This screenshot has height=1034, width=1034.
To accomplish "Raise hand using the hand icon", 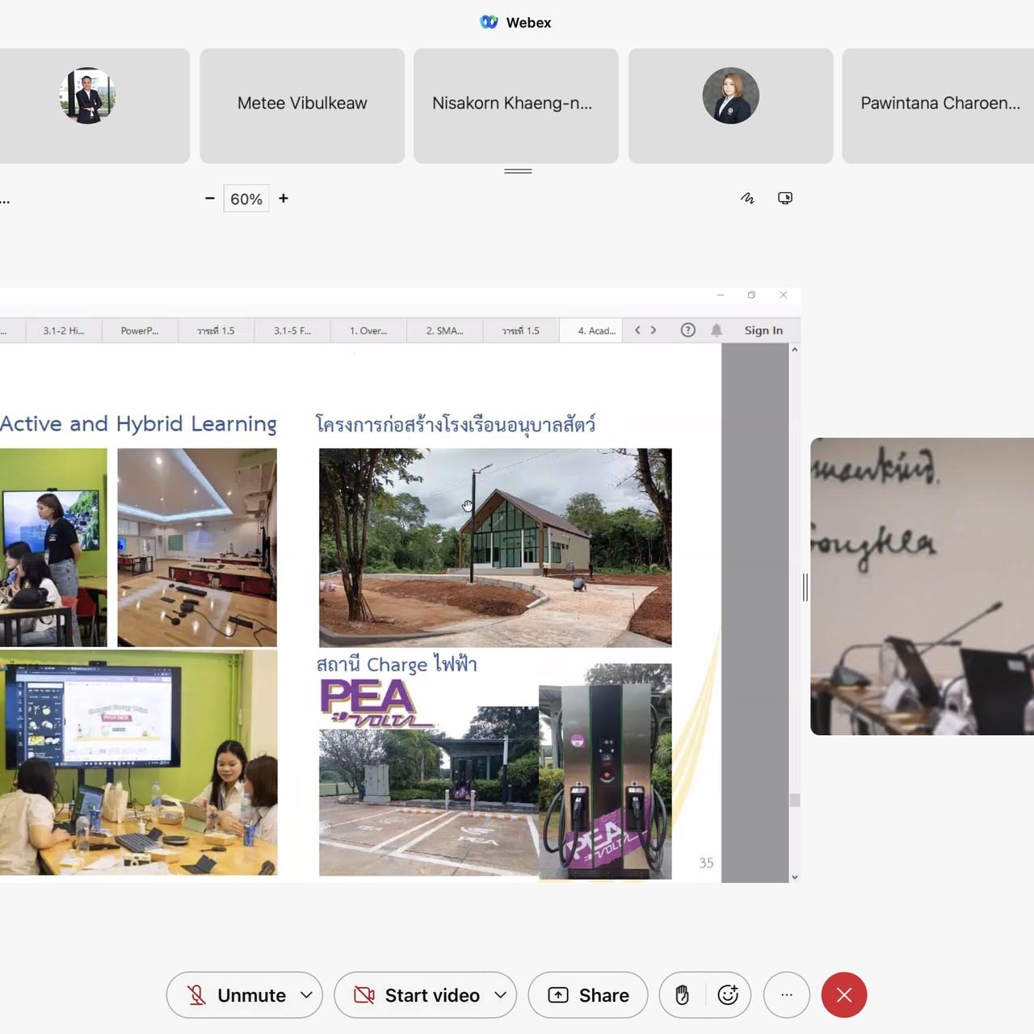I will tap(682, 995).
